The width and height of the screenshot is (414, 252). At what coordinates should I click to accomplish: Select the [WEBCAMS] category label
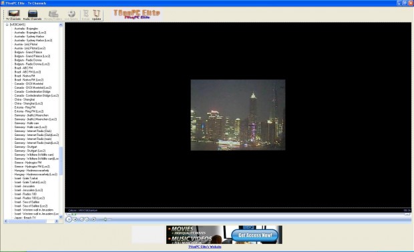[x=17, y=25]
